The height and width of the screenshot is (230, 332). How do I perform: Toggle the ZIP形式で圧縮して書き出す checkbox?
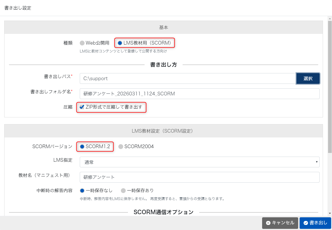[x=82, y=107]
